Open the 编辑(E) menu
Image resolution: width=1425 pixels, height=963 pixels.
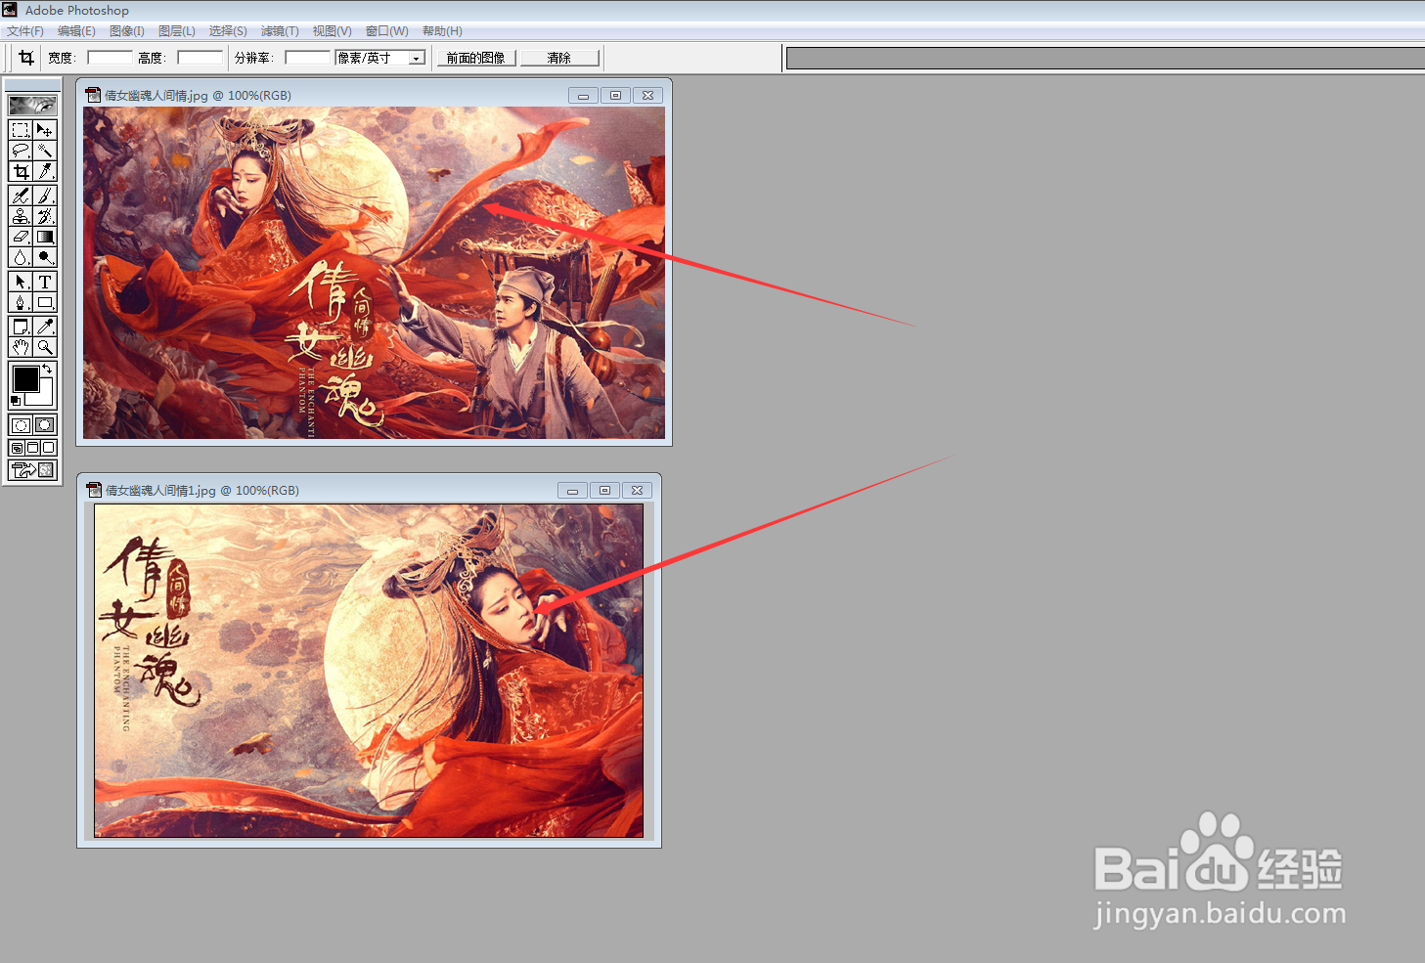click(76, 31)
